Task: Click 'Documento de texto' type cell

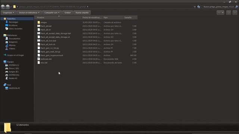Action: 113,63
